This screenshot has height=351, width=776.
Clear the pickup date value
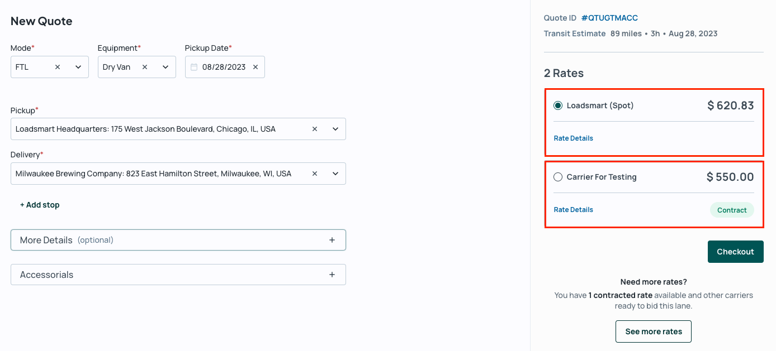[x=255, y=67]
